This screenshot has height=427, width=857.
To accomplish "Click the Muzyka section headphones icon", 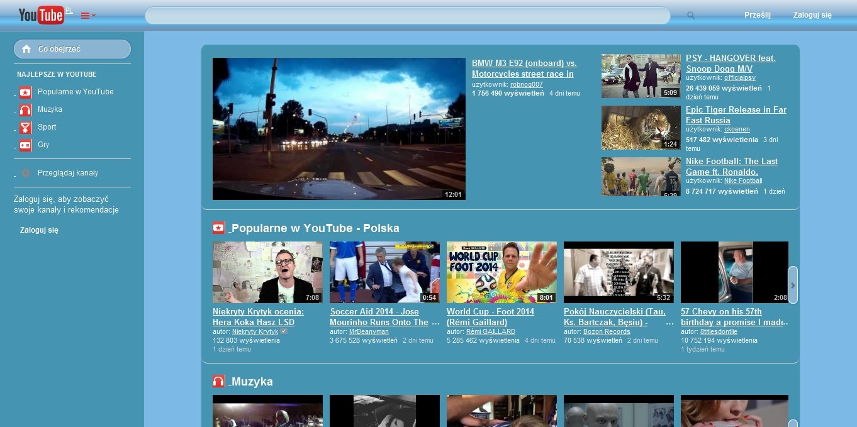I will [218, 380].
